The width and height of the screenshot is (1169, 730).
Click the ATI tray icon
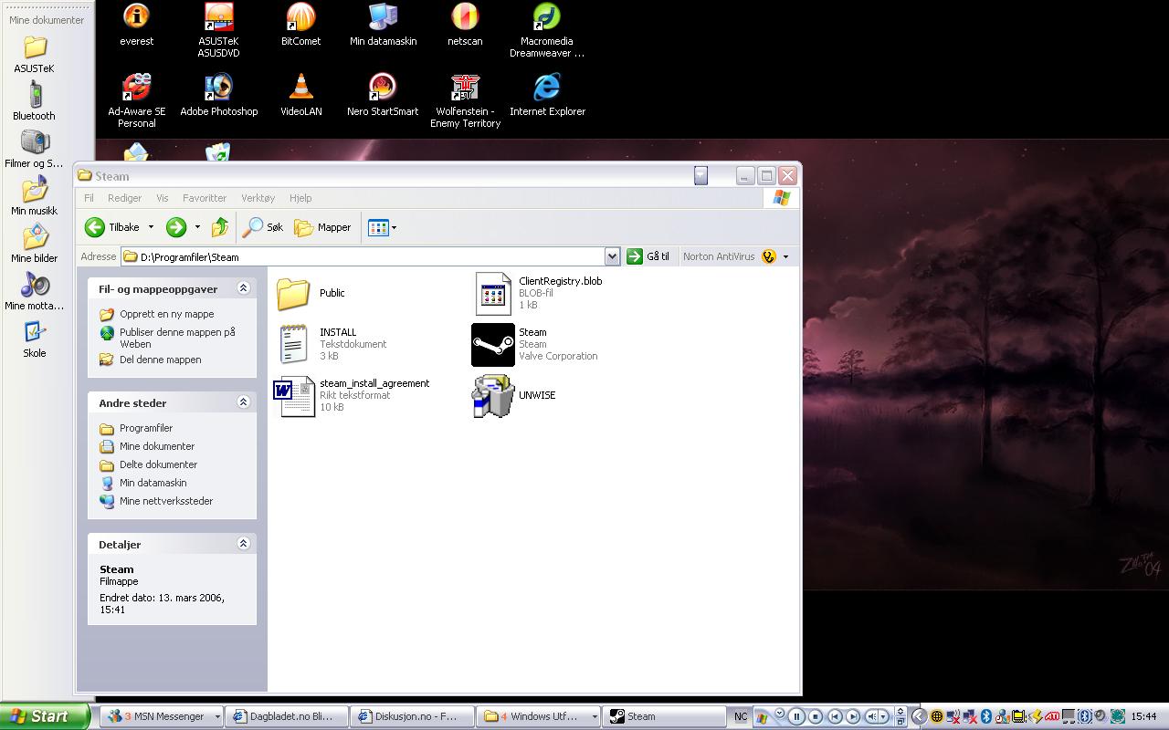point(1051,716)
